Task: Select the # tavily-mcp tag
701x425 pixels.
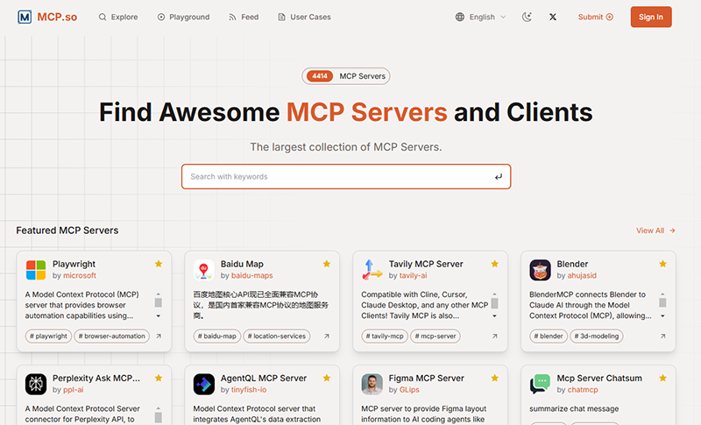Action: (385, 336)
